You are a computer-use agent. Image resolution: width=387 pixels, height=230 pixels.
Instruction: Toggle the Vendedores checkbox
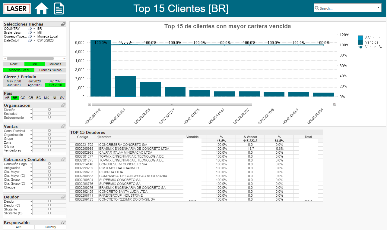49,150
